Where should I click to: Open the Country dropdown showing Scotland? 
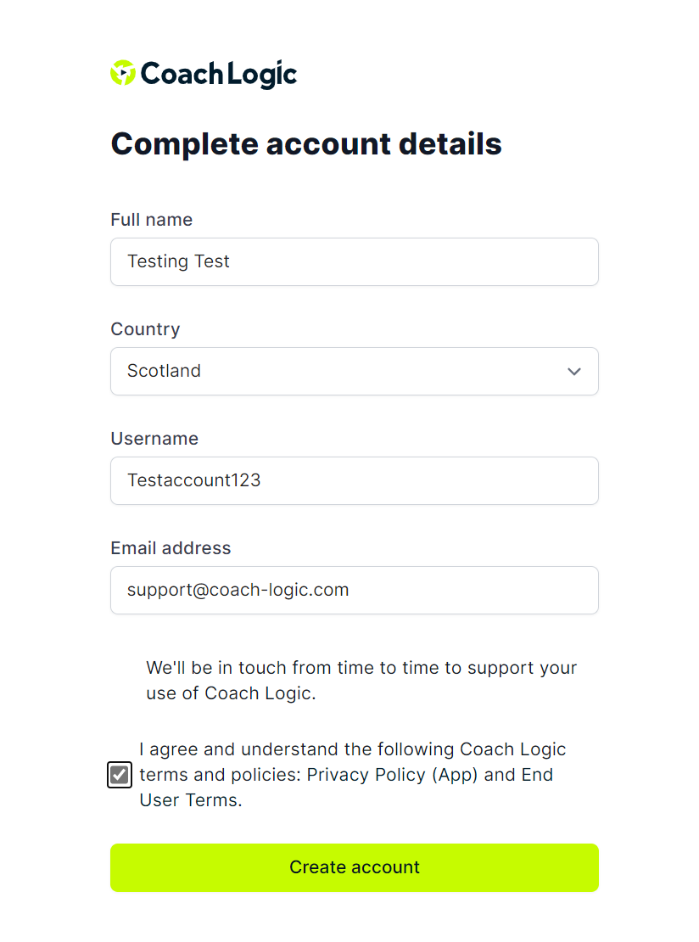click(355, 371)
